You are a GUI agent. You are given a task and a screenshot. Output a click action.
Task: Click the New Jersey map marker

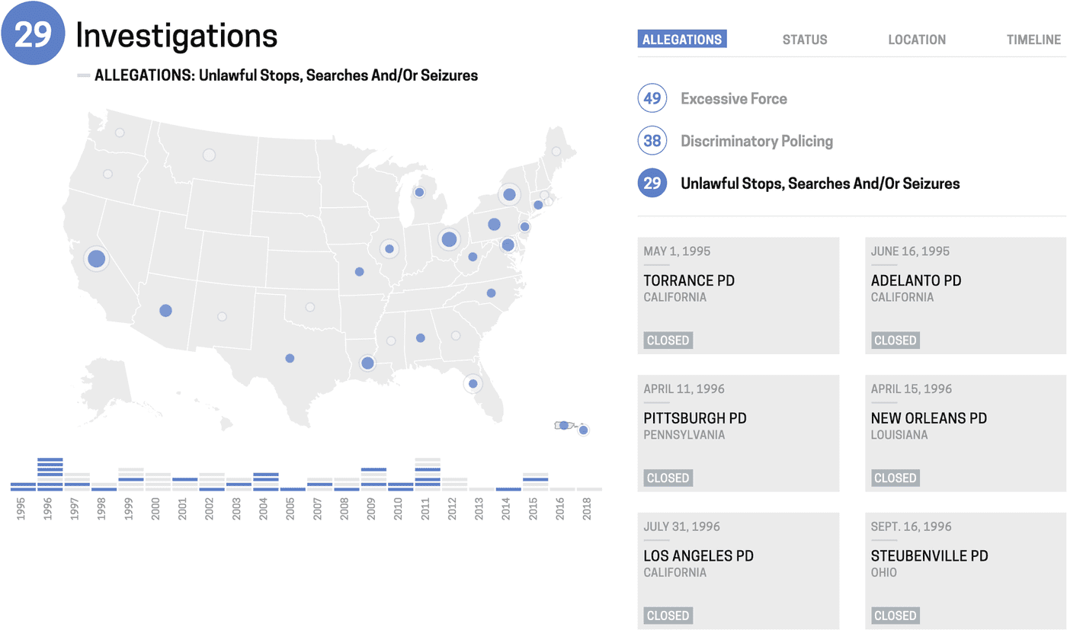click(x=524, y=226)
